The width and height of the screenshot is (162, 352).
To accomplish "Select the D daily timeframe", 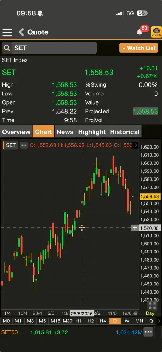I will (115, 321).
